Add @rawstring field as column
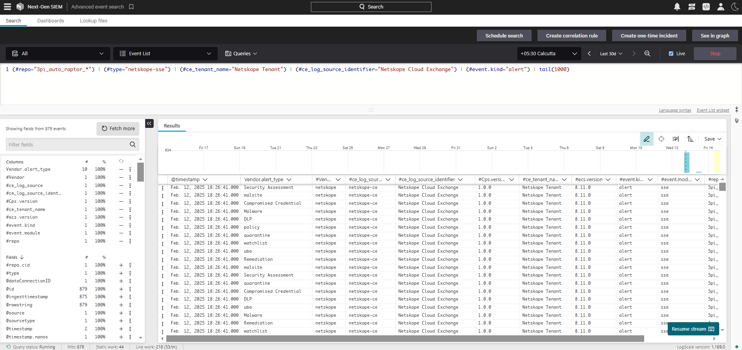Image resolution: width=742 pixels, height=350 pixels. tap(121, 305)
